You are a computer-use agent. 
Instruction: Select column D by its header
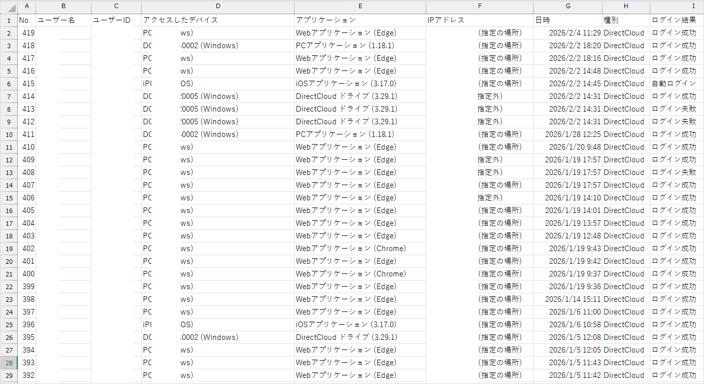coord(218,7)
